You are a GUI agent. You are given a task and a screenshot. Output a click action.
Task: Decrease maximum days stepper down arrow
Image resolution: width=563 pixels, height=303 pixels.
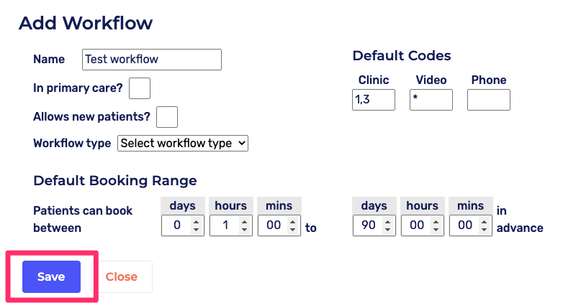(388, 229)
